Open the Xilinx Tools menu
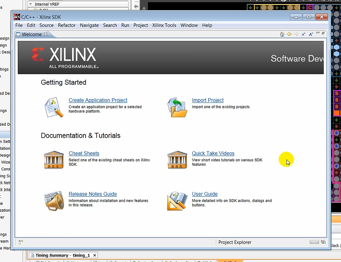341x262 pixels. (x=164, y=25)
